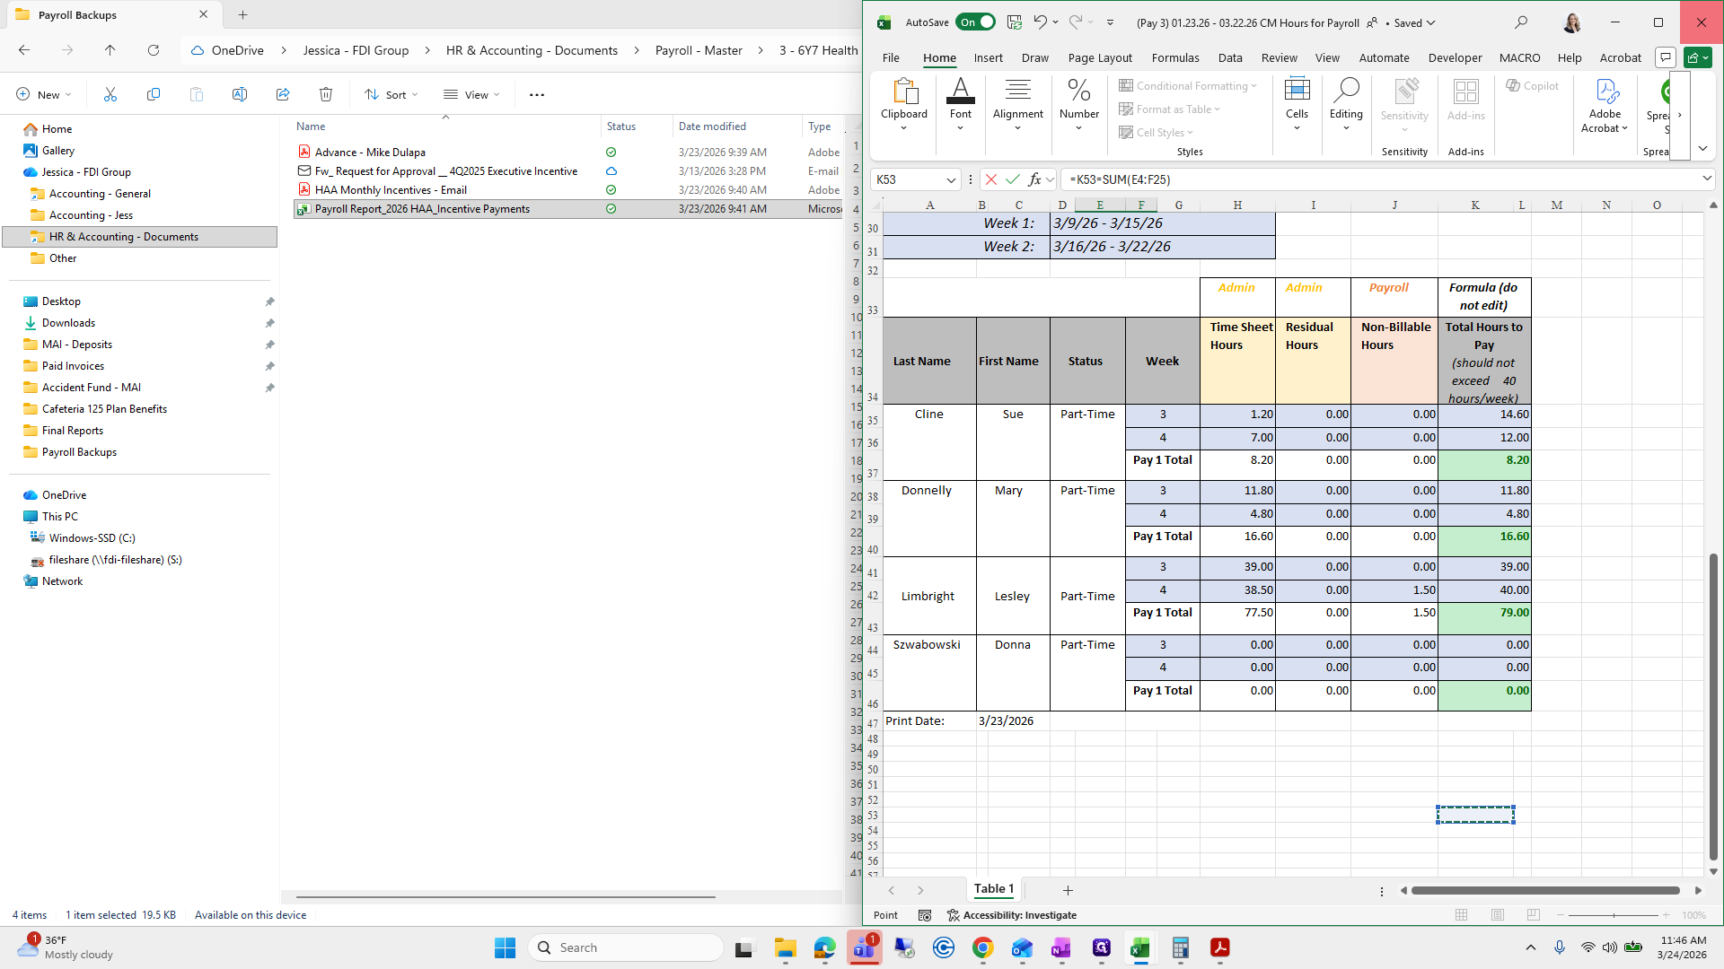1724x969 pixels.
Task: Switch to Page Break Preview view button
Action: [1533, 915]
